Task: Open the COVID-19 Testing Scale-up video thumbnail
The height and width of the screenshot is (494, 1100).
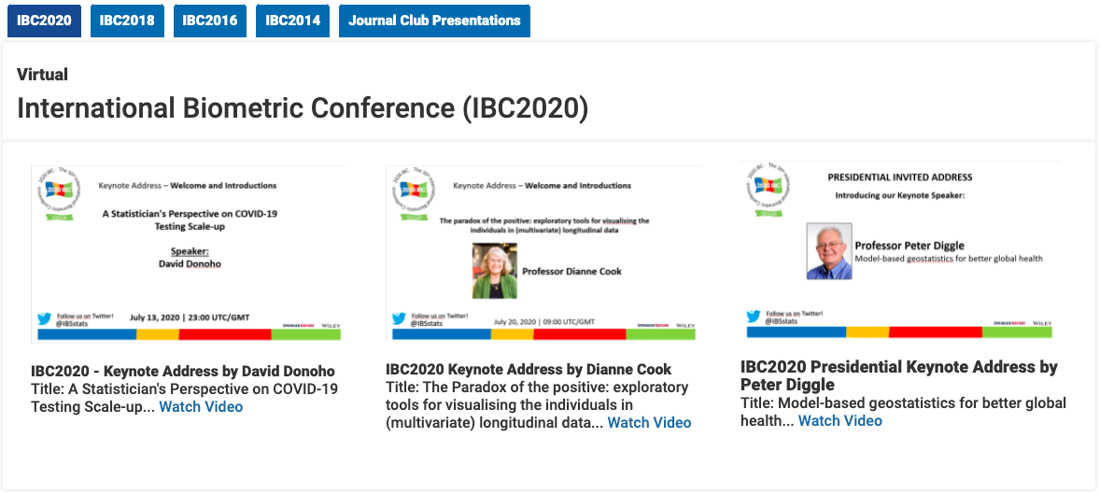Action: 190,252
